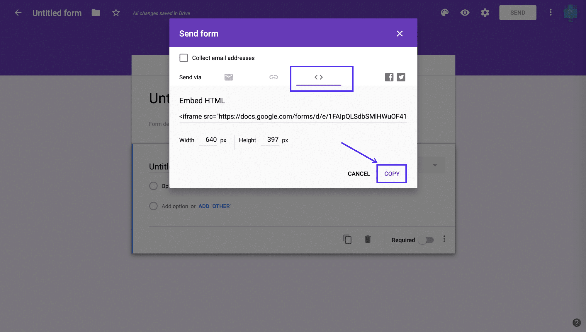
Task: Click the embed HTML code icon
Action: pos(318,77)
